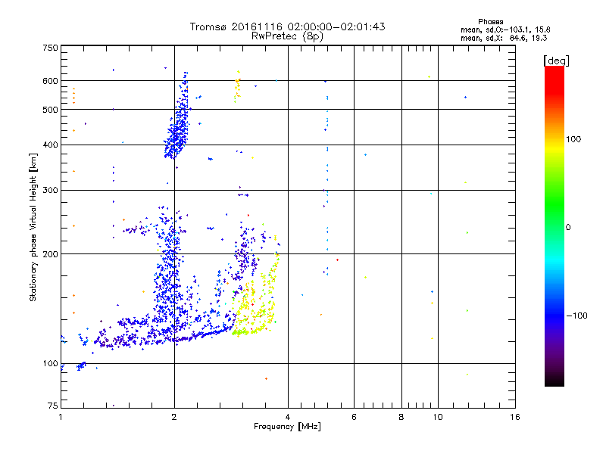Click x-axis tick label '8'

pos(401,417)
